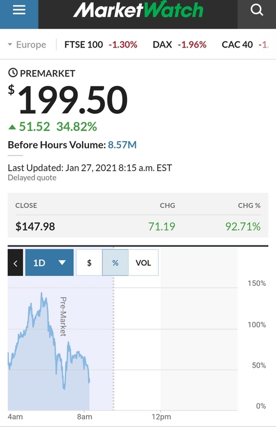Screen dimensions: 276x427
Task: Open the 1D timeframe dropdown
Action: click(49, 263)
